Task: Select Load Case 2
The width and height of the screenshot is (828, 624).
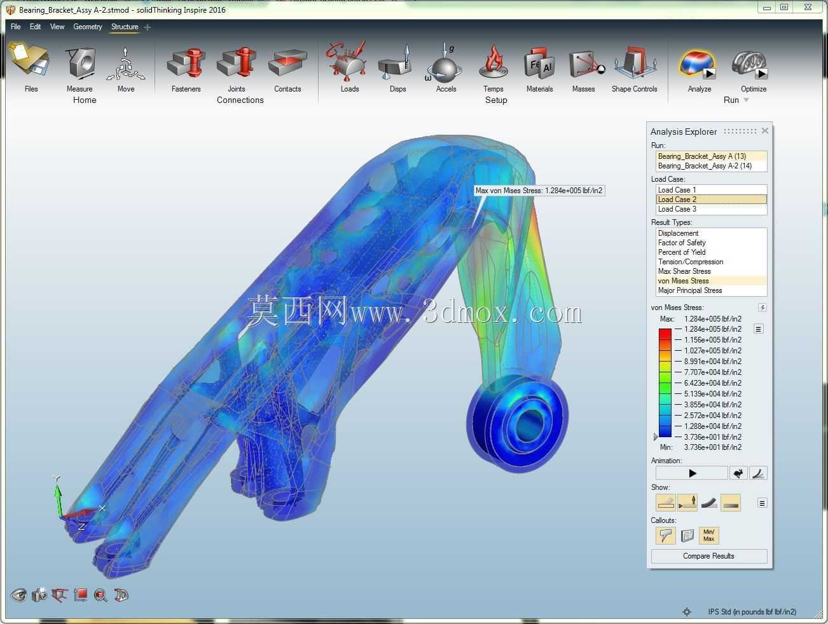Action: tap(711, 200)
